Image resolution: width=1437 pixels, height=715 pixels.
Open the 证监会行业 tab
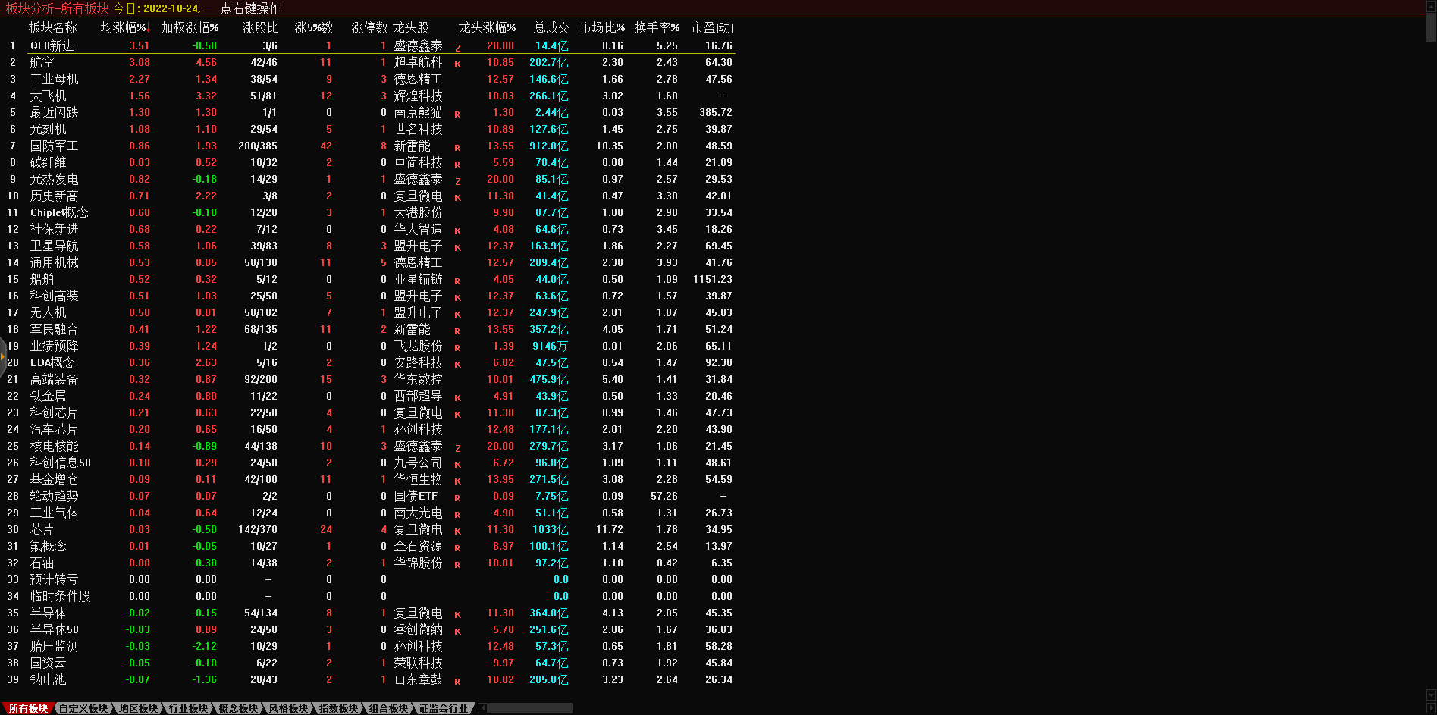click(x=444, y=708)
